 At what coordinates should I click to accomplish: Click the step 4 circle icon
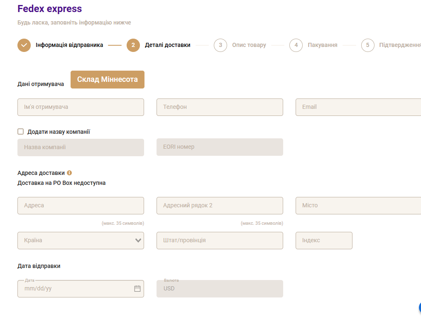296,45
